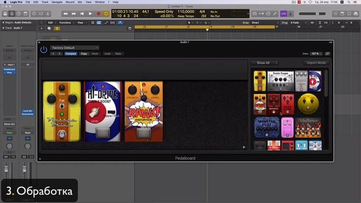The image size is (361, 203).
Task: Open the Drag X-Fade dropdown
Action: click(298, 23)
